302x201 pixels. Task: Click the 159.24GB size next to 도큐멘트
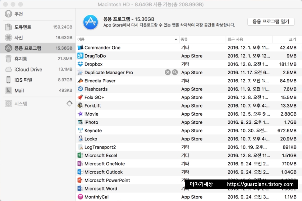point(63,27)
